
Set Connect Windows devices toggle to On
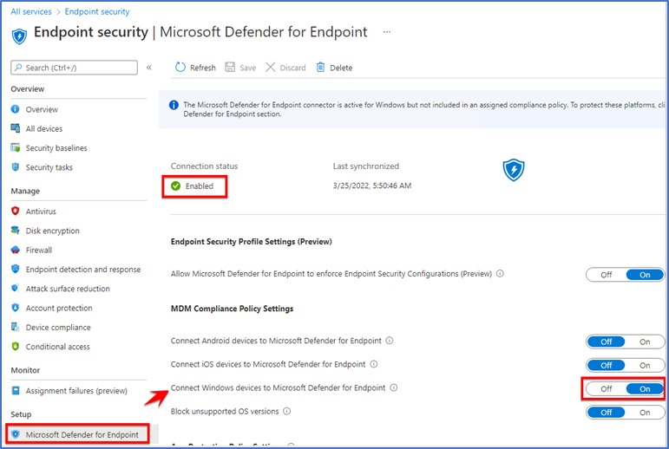click(645, 388)
